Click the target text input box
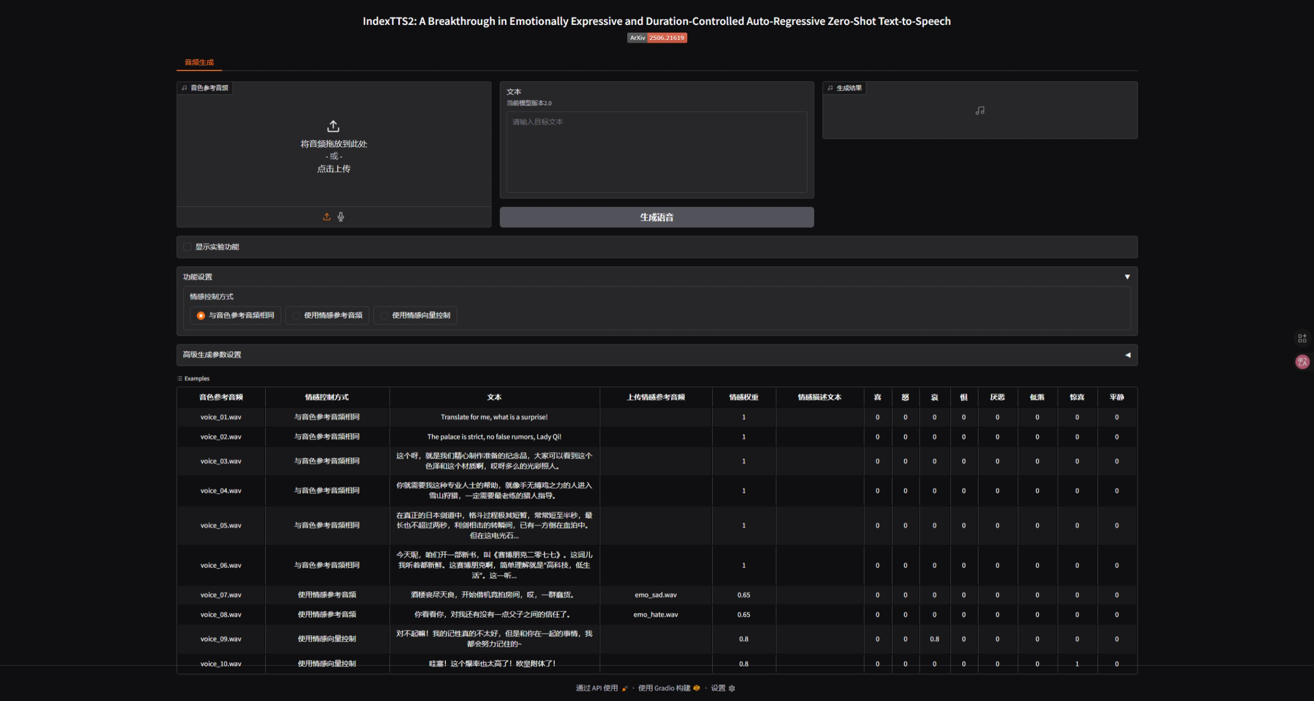 click(x=656, y=152)
